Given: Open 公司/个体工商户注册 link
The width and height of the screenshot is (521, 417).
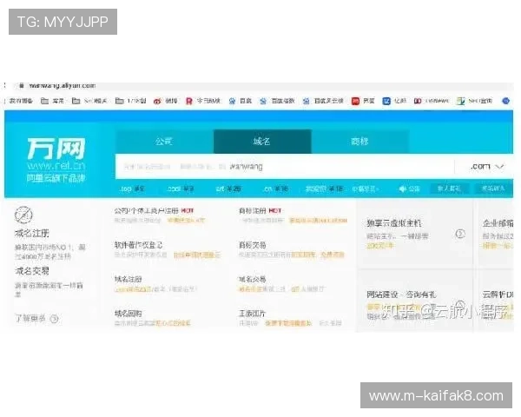Looking at the screenshot, I should pyautogui.click(x=146, y=211).
